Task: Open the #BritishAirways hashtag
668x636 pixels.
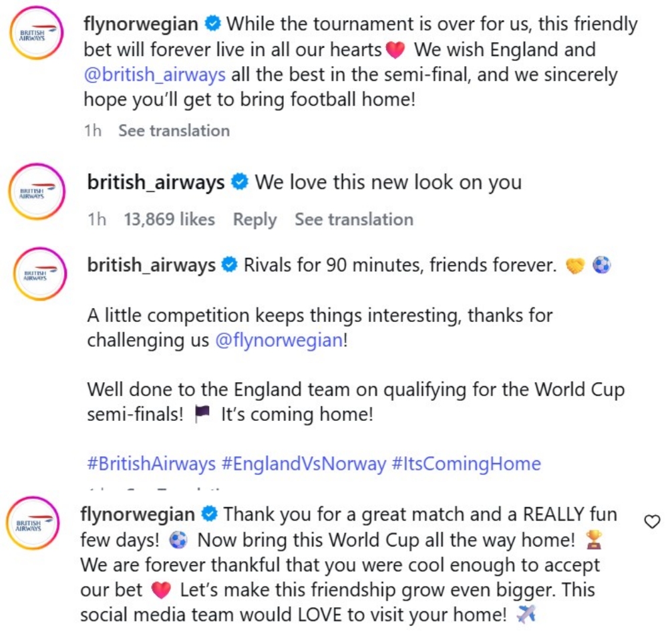Action: [x=152, y=464]
